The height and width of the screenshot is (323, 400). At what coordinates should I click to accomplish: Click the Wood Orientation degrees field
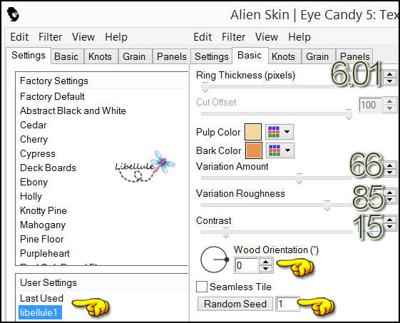click(247, 265)
